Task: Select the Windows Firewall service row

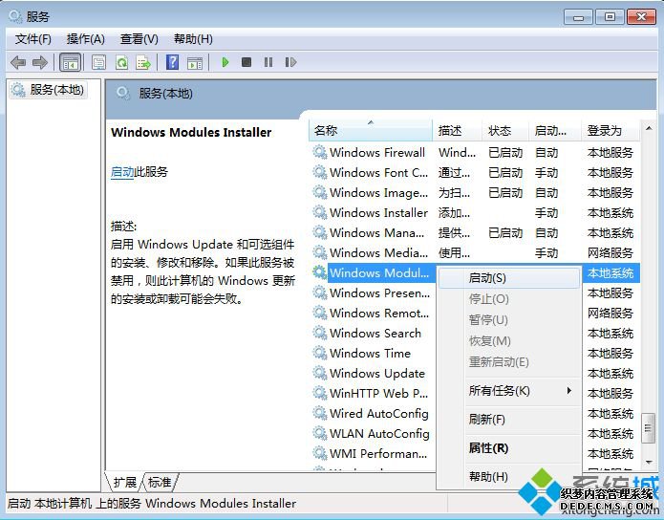Action: [474, 152]
